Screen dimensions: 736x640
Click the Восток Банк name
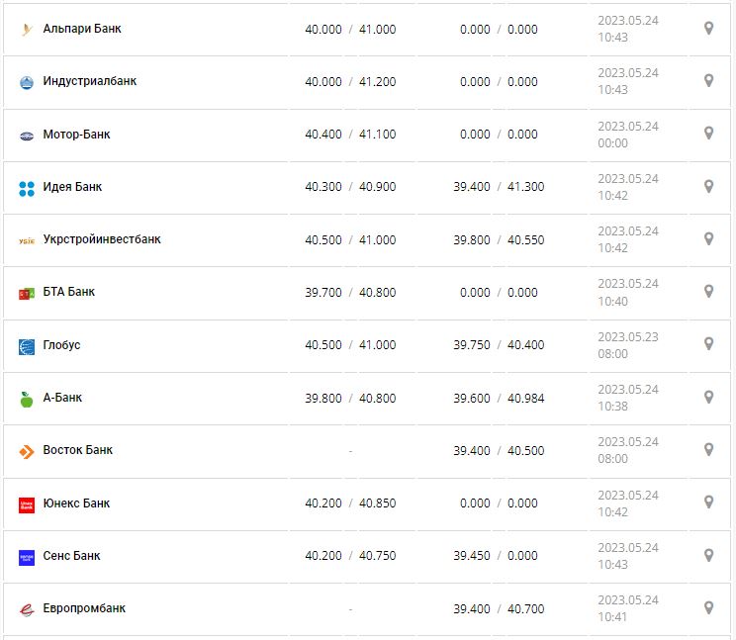(78, 450)
